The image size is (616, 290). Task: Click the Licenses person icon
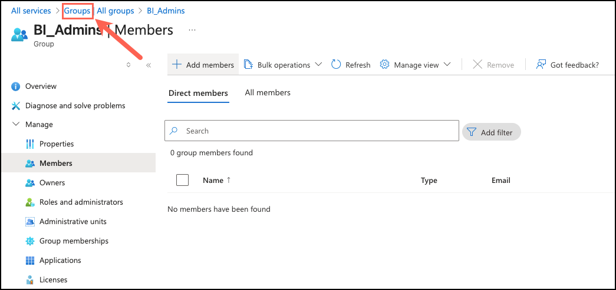coord(30,280)
